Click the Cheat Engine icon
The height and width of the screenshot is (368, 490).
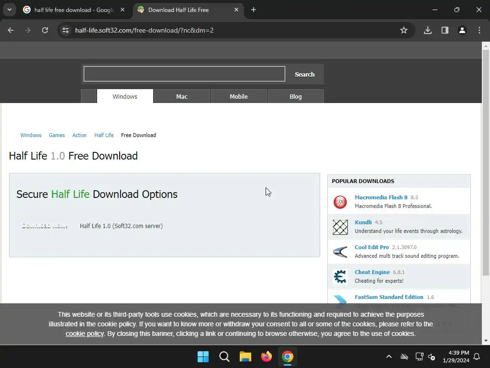(340, 276)
